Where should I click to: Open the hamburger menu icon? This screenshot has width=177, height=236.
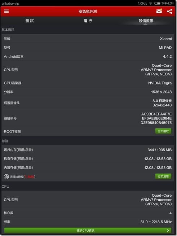6,11
